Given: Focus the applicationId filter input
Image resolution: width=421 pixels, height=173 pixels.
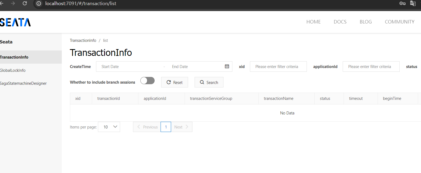Looking at the screenshot, I should click(371, 67).
